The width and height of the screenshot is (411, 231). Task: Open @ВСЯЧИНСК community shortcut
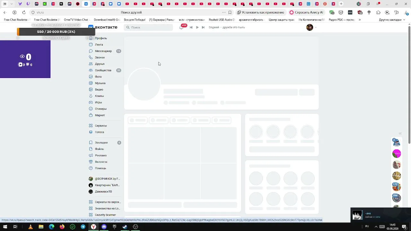[104, 179]
